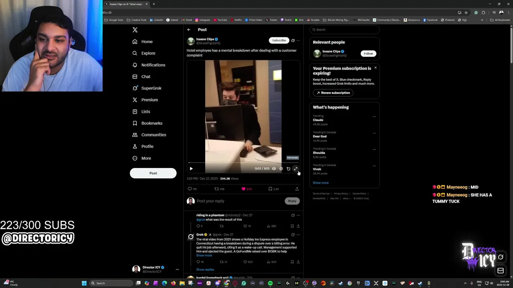Click Show more under What's happening
Screen dimensions: 513x288
[x=321, y=183]
